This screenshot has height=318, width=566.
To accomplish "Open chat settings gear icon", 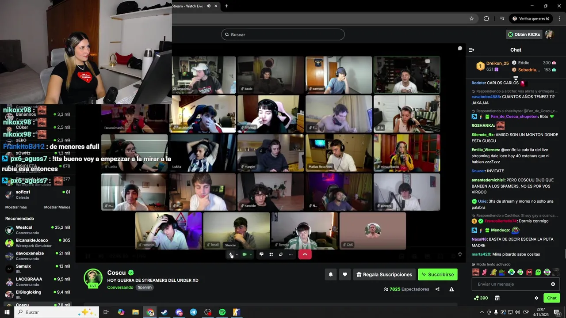I will pyautogui.click(x=536, y=298).
